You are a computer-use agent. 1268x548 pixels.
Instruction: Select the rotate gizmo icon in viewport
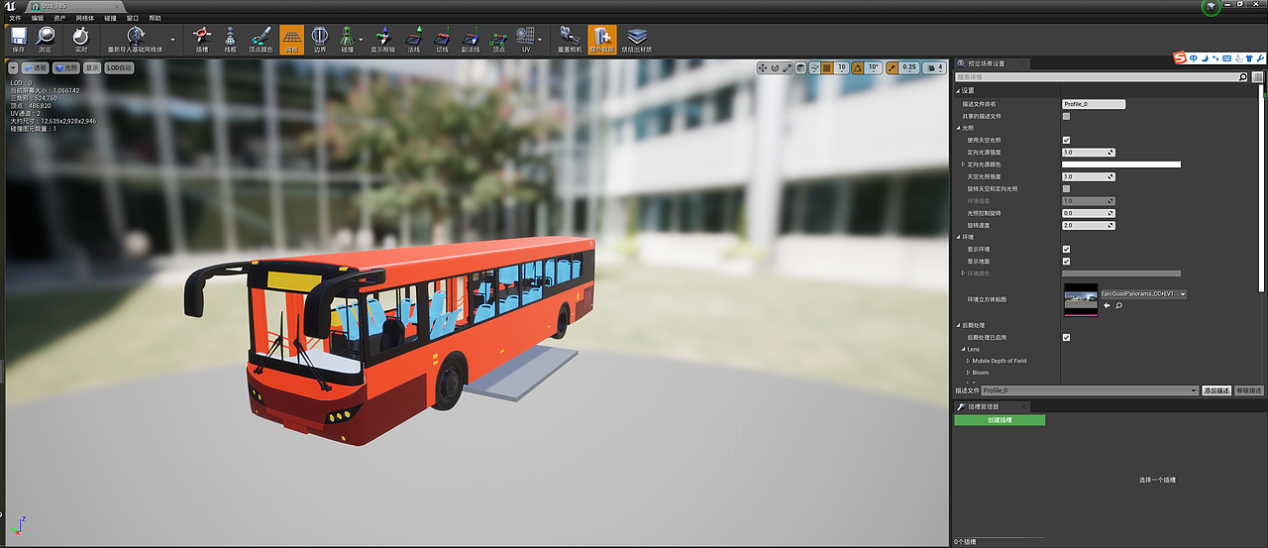775,68
